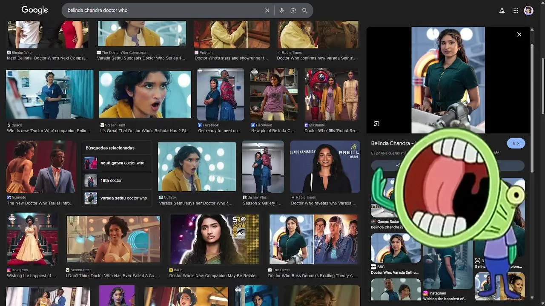Click the Instagram favicon under the theater gown result

coord(9,270)
